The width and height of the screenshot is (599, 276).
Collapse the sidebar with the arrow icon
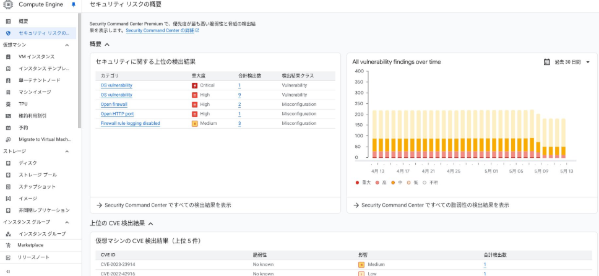point(8,272)
